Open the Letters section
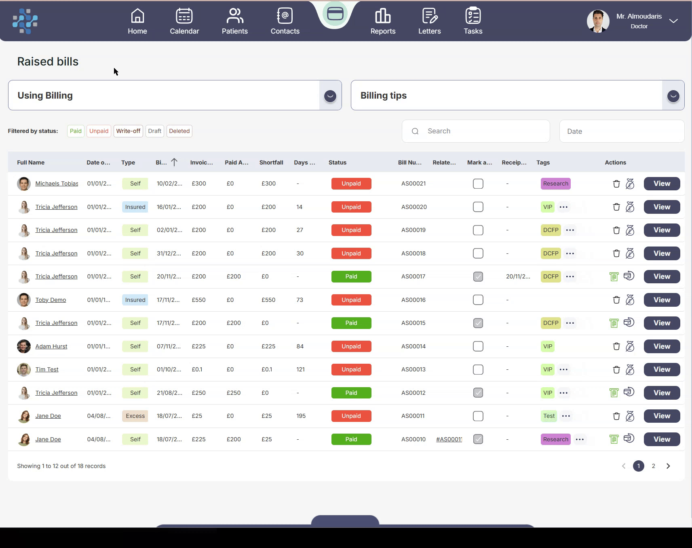Screen dimensions: 692x548 pyautogui.click(x=429, y=21)
